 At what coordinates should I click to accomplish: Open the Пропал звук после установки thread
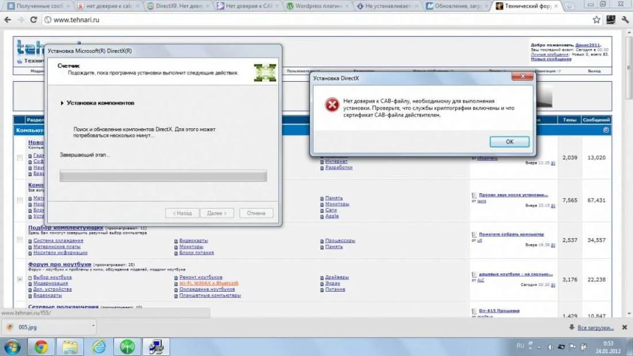click(513, 195)
